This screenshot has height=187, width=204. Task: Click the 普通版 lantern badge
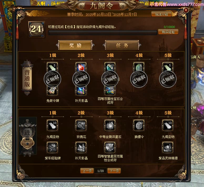(x=27, y=78)
